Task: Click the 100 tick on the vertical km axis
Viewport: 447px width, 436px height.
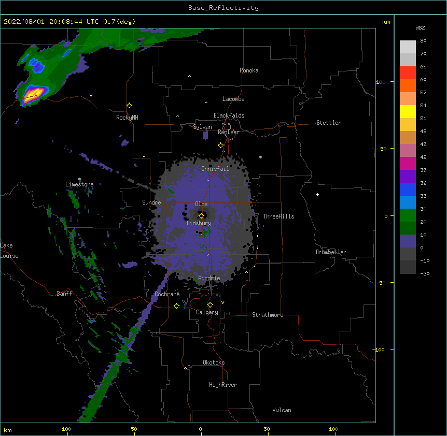Action: point(381,82)
